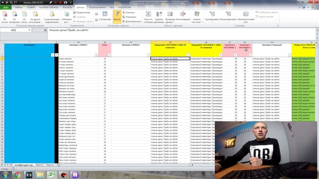Switch to the Рецензирование tab
The height and width of the screenshot is (179, 319).
coord(97,7)
